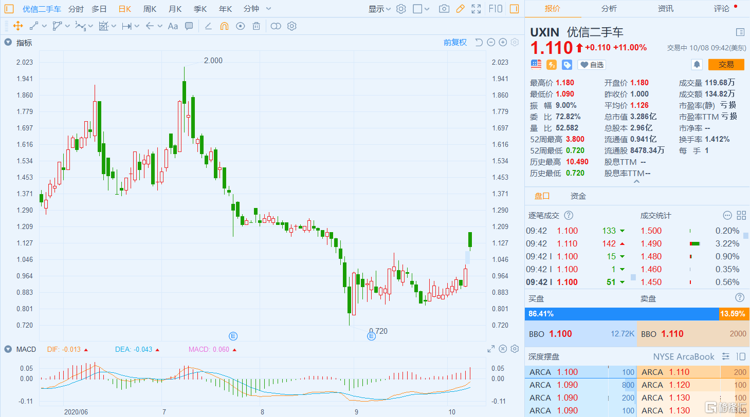Image resolution: width=750 pixels, height=417 pixels.
Task: Open NYSE ArcaBook depth settings sliders
Action: 726,356
